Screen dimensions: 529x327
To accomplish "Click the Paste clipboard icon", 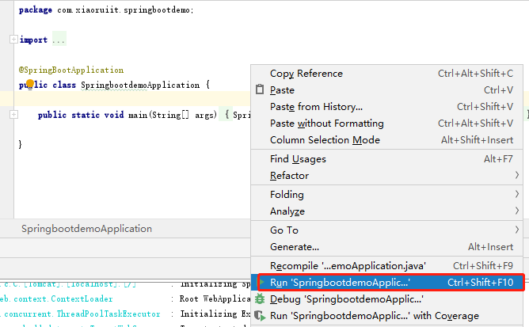I will pyautogui.click(x=260, y=89).
